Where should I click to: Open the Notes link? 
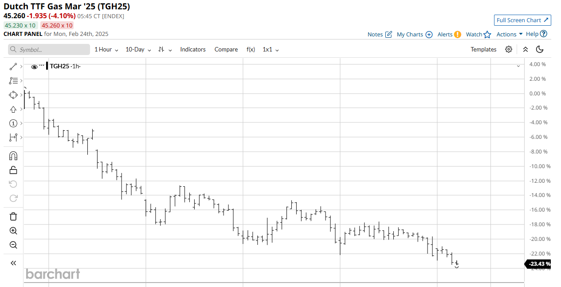click(x=380, y=34)
